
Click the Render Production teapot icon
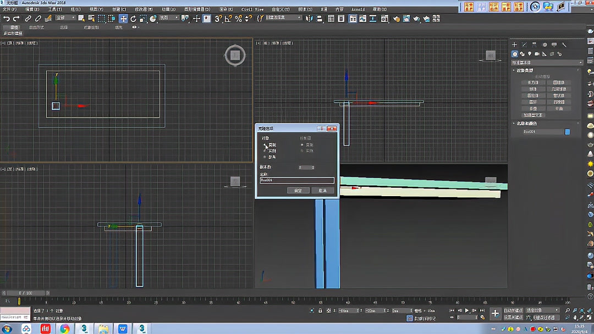[416, 18]
